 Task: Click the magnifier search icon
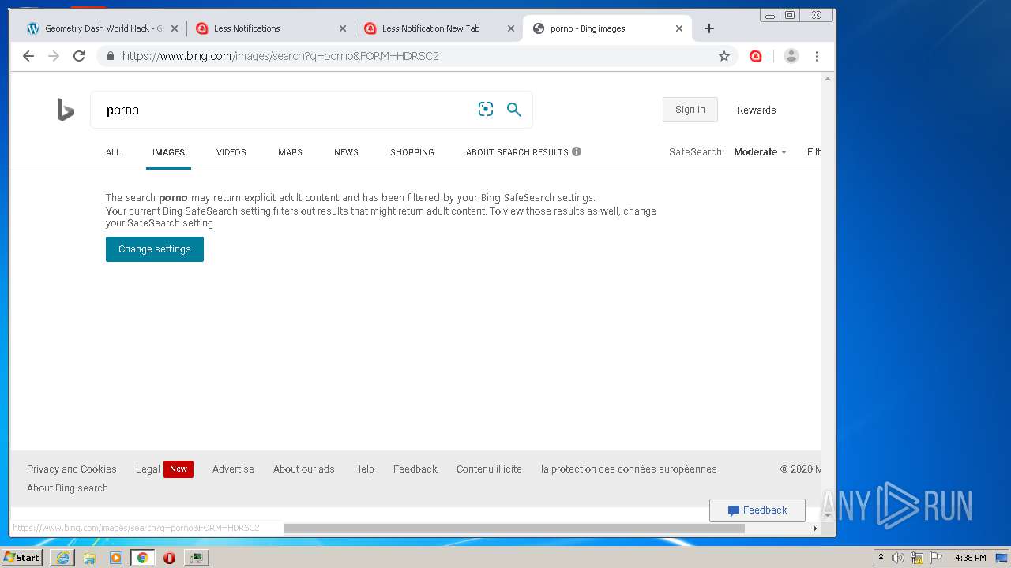pyautogui.click(x=514, y=110)
